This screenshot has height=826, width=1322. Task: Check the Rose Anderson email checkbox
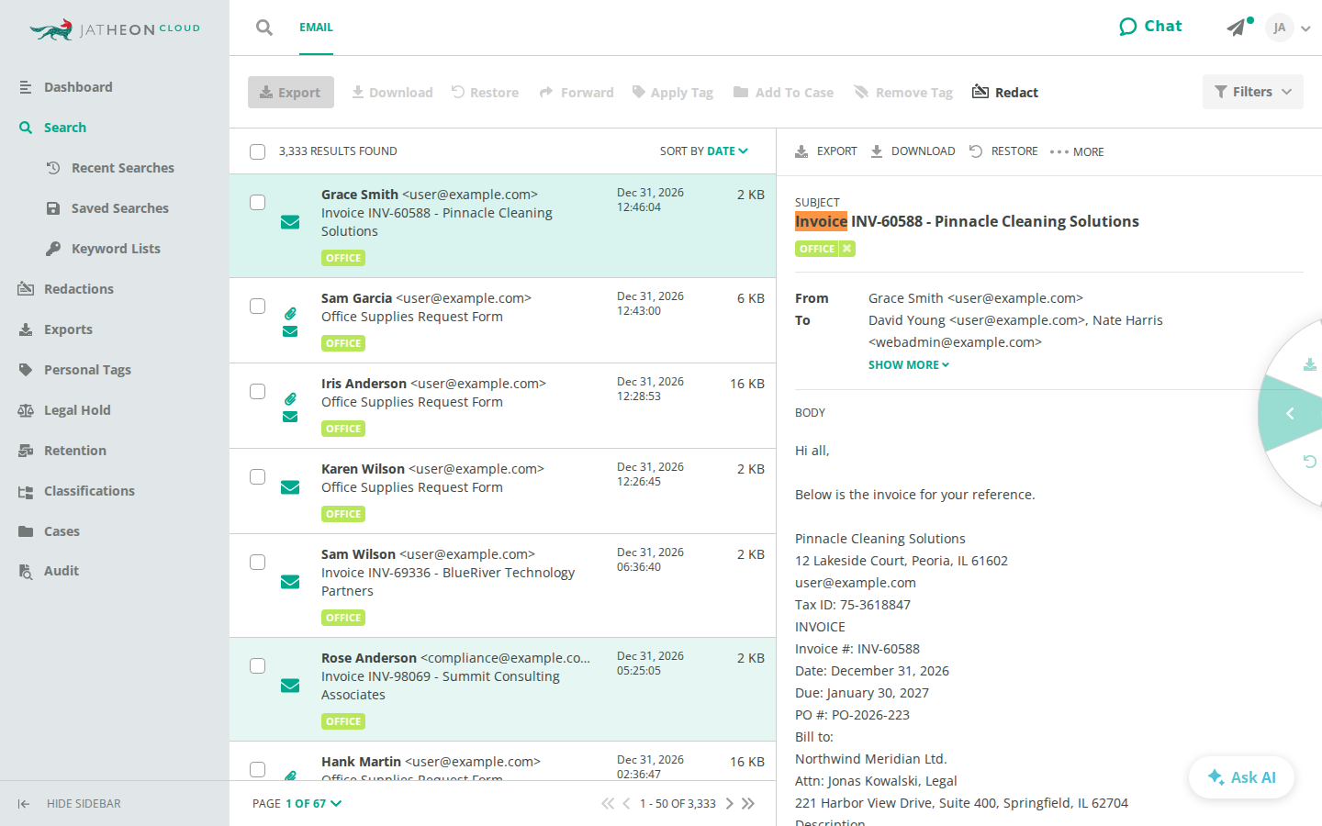coord(258,665)
